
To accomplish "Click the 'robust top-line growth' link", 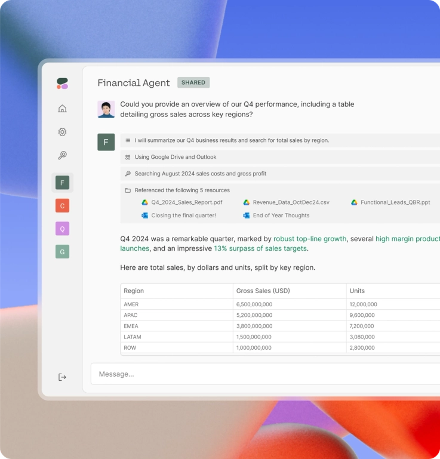I will tap(310, 239).
